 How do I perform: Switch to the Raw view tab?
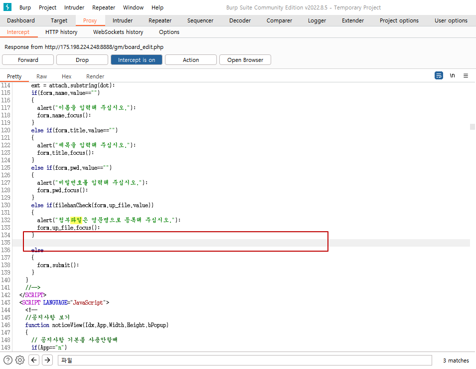[x=41, y=76]
